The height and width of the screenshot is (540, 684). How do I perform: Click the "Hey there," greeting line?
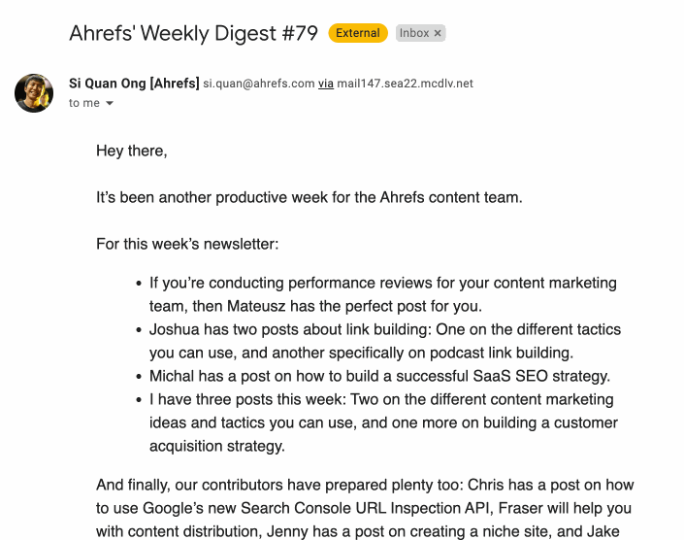pyautogui.click(x=132, y=151)
